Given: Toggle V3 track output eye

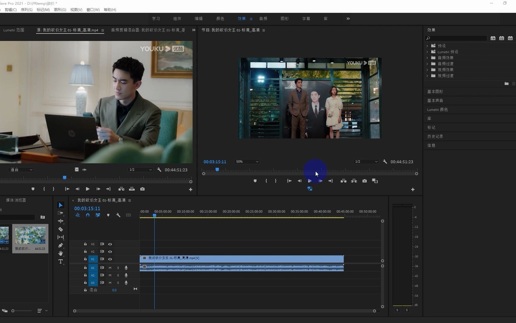Looking at the screenshot, I should (x=110, y=244).
